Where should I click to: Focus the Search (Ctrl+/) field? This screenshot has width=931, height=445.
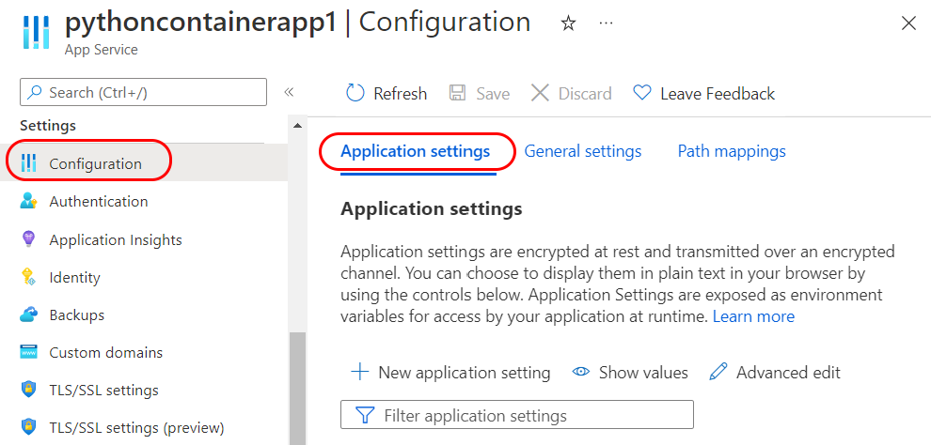[143, 92]
